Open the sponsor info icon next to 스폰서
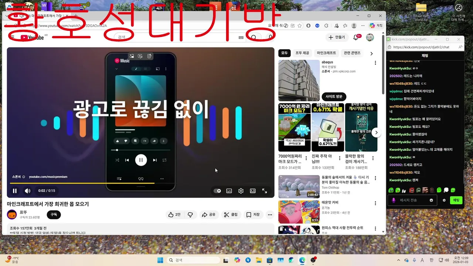The height and width of the screenshot is (266, 473). [x=24, y=177]
